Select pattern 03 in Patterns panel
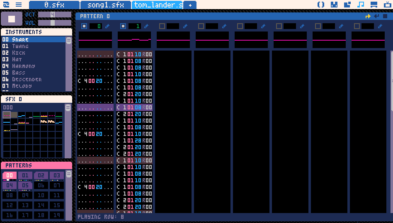This screenshot has height=223, width=393. coord(57,176)
